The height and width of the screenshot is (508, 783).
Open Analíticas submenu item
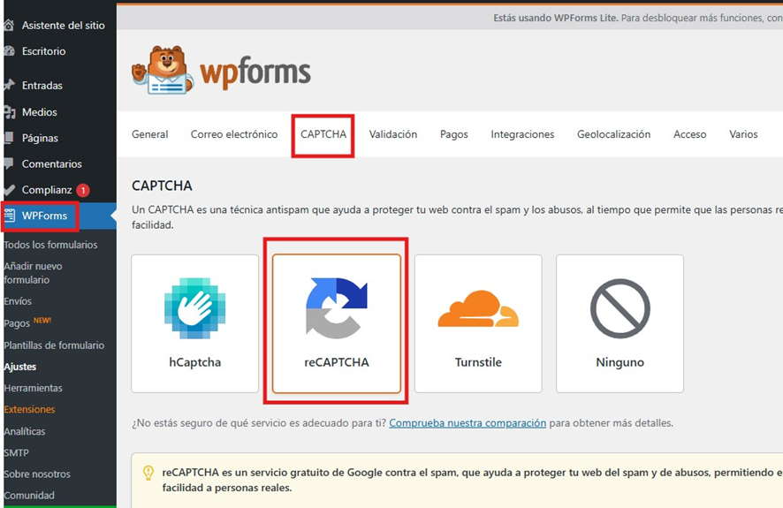[x=25, y=432]
